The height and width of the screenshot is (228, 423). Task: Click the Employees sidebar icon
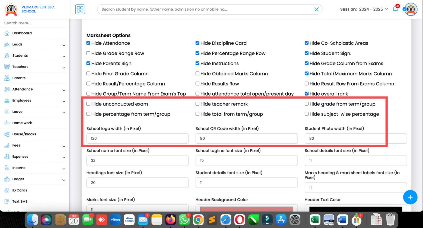(x=7, y=101)
